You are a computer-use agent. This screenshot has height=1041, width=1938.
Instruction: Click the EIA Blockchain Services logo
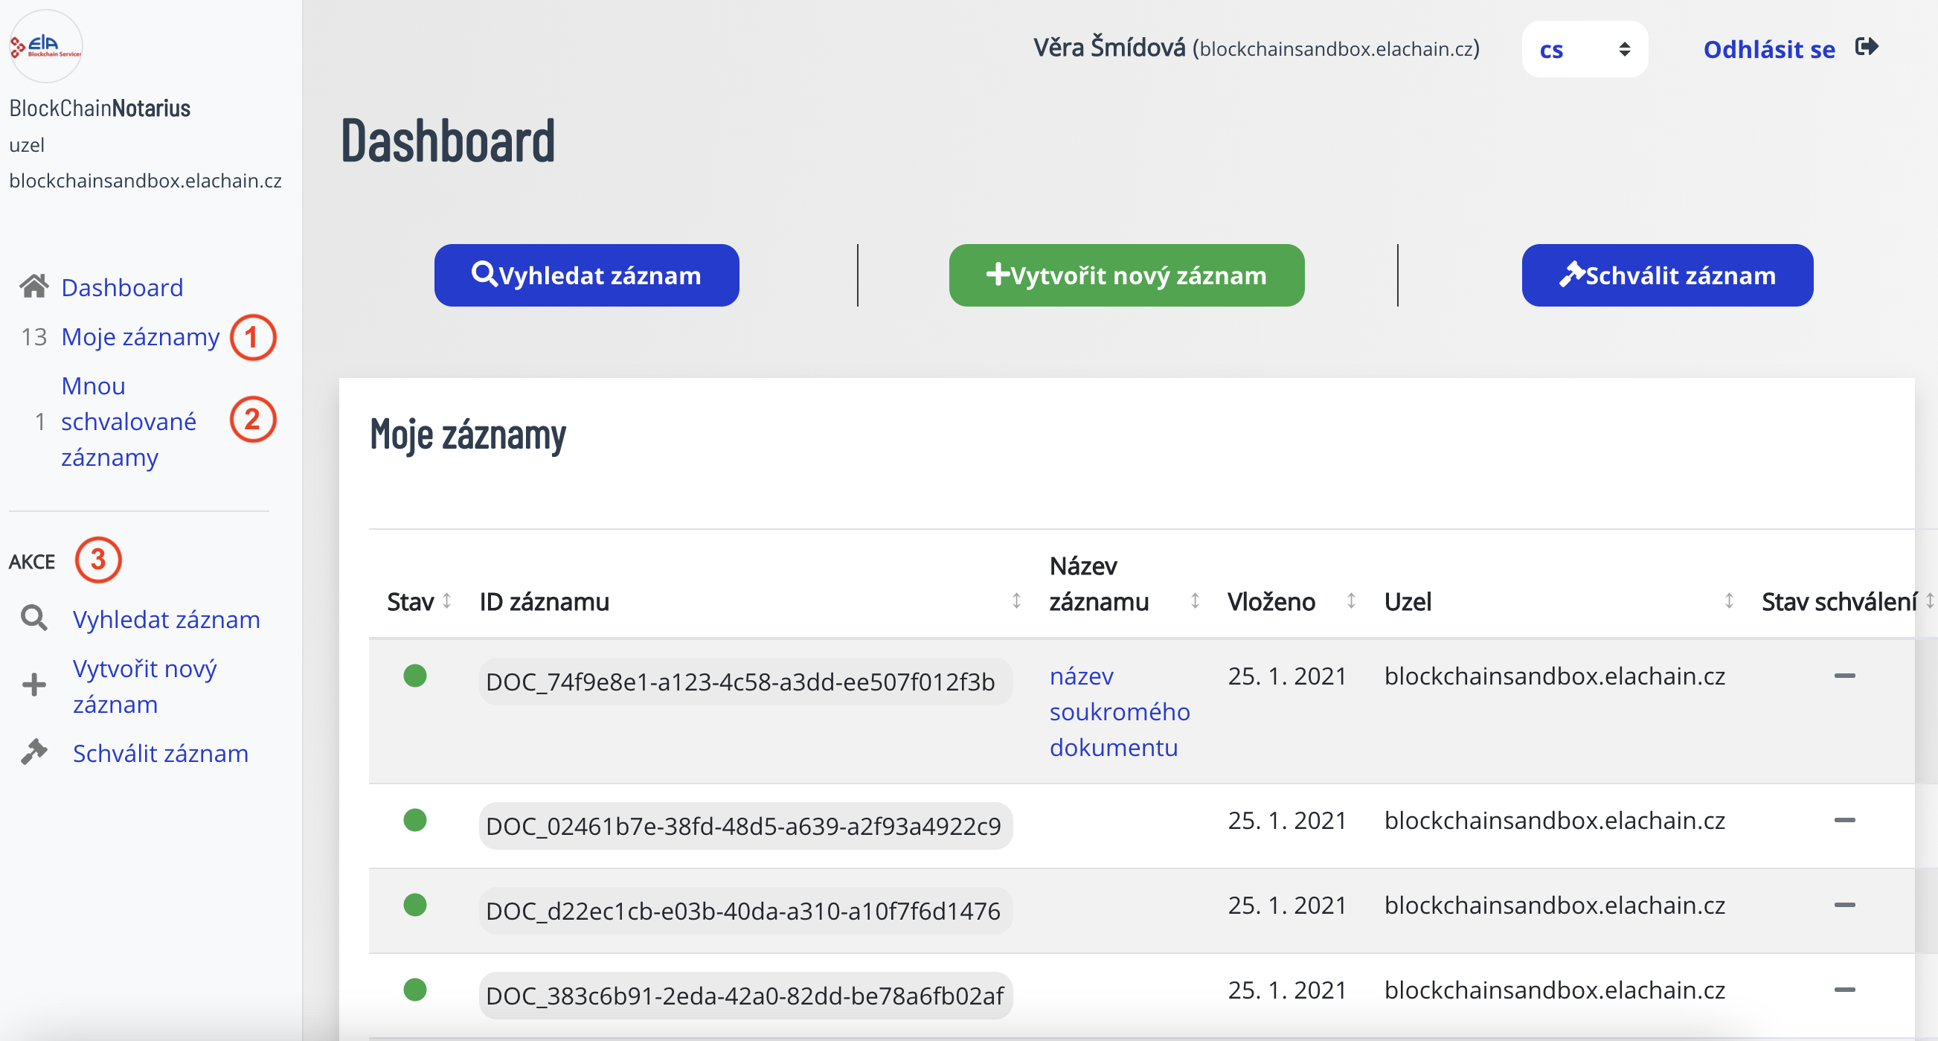(45, 46)
